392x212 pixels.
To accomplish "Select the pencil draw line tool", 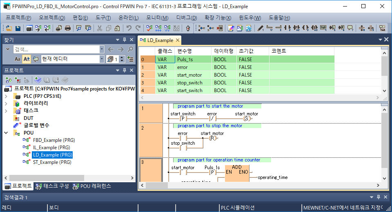I will coord(261,28).
